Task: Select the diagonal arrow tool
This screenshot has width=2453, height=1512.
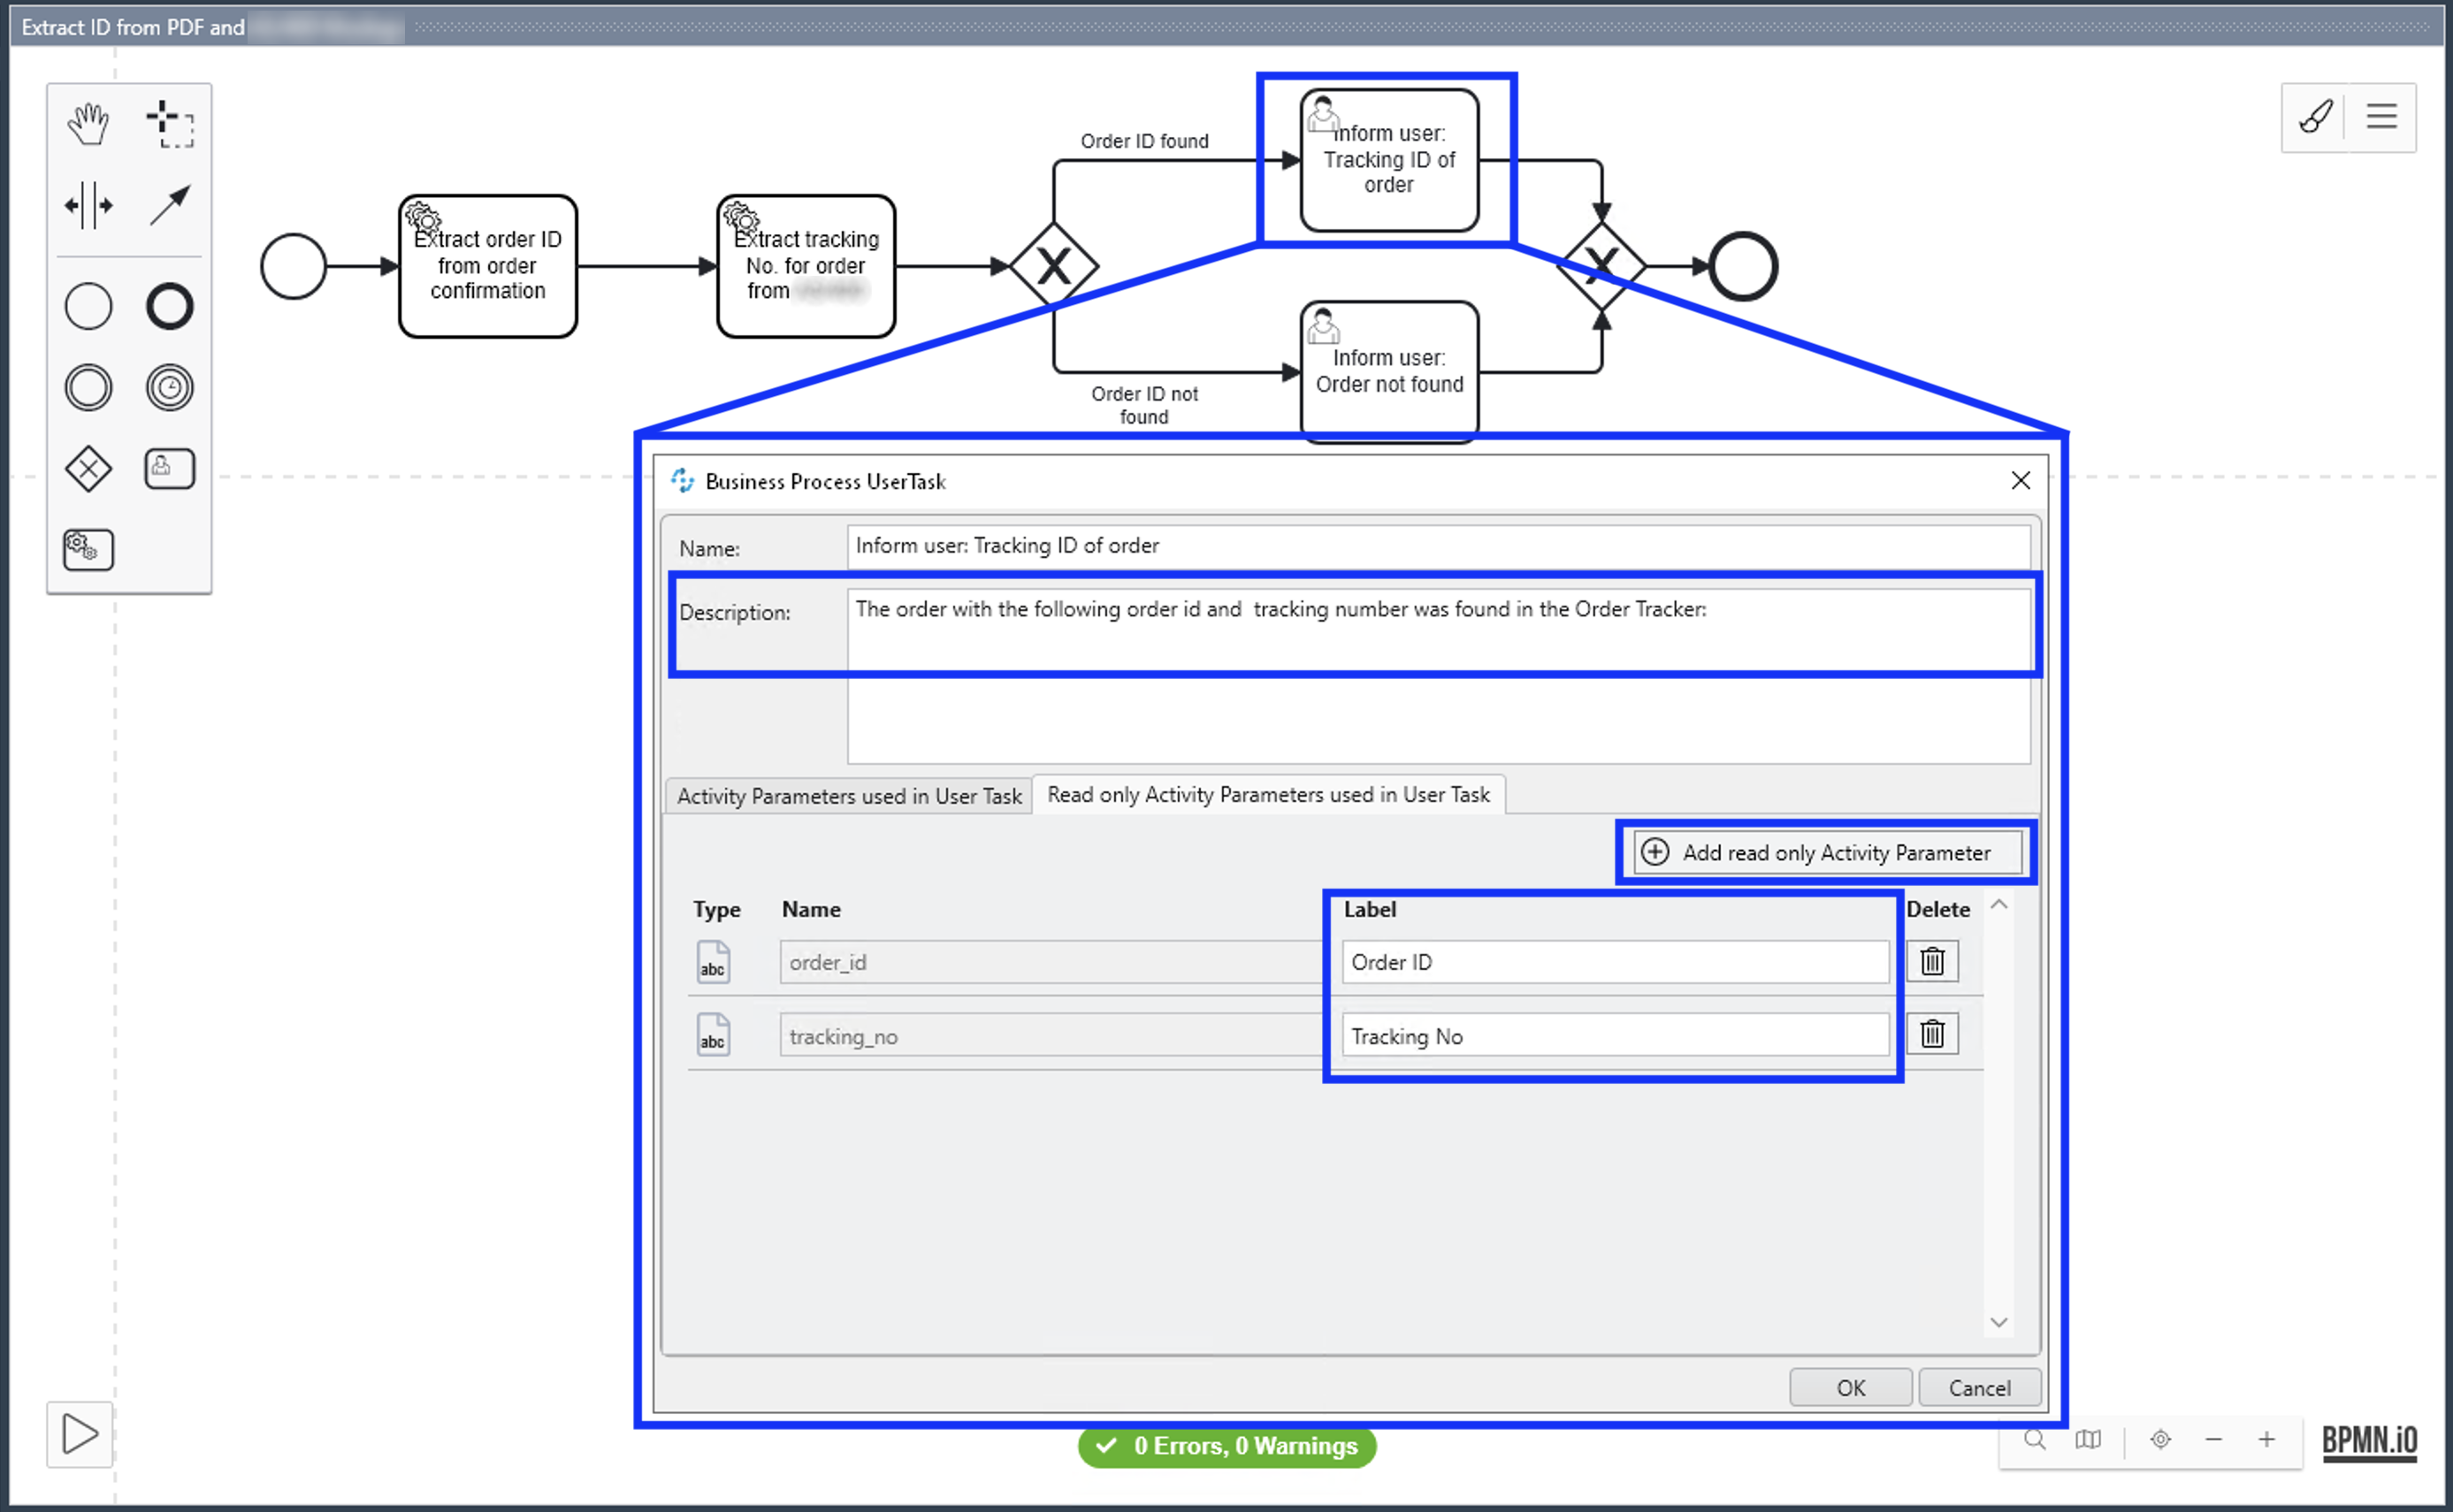Action: point(168,207)
